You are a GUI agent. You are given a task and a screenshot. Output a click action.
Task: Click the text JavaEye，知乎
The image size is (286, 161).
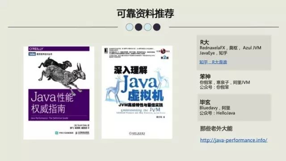coord(214,53)
